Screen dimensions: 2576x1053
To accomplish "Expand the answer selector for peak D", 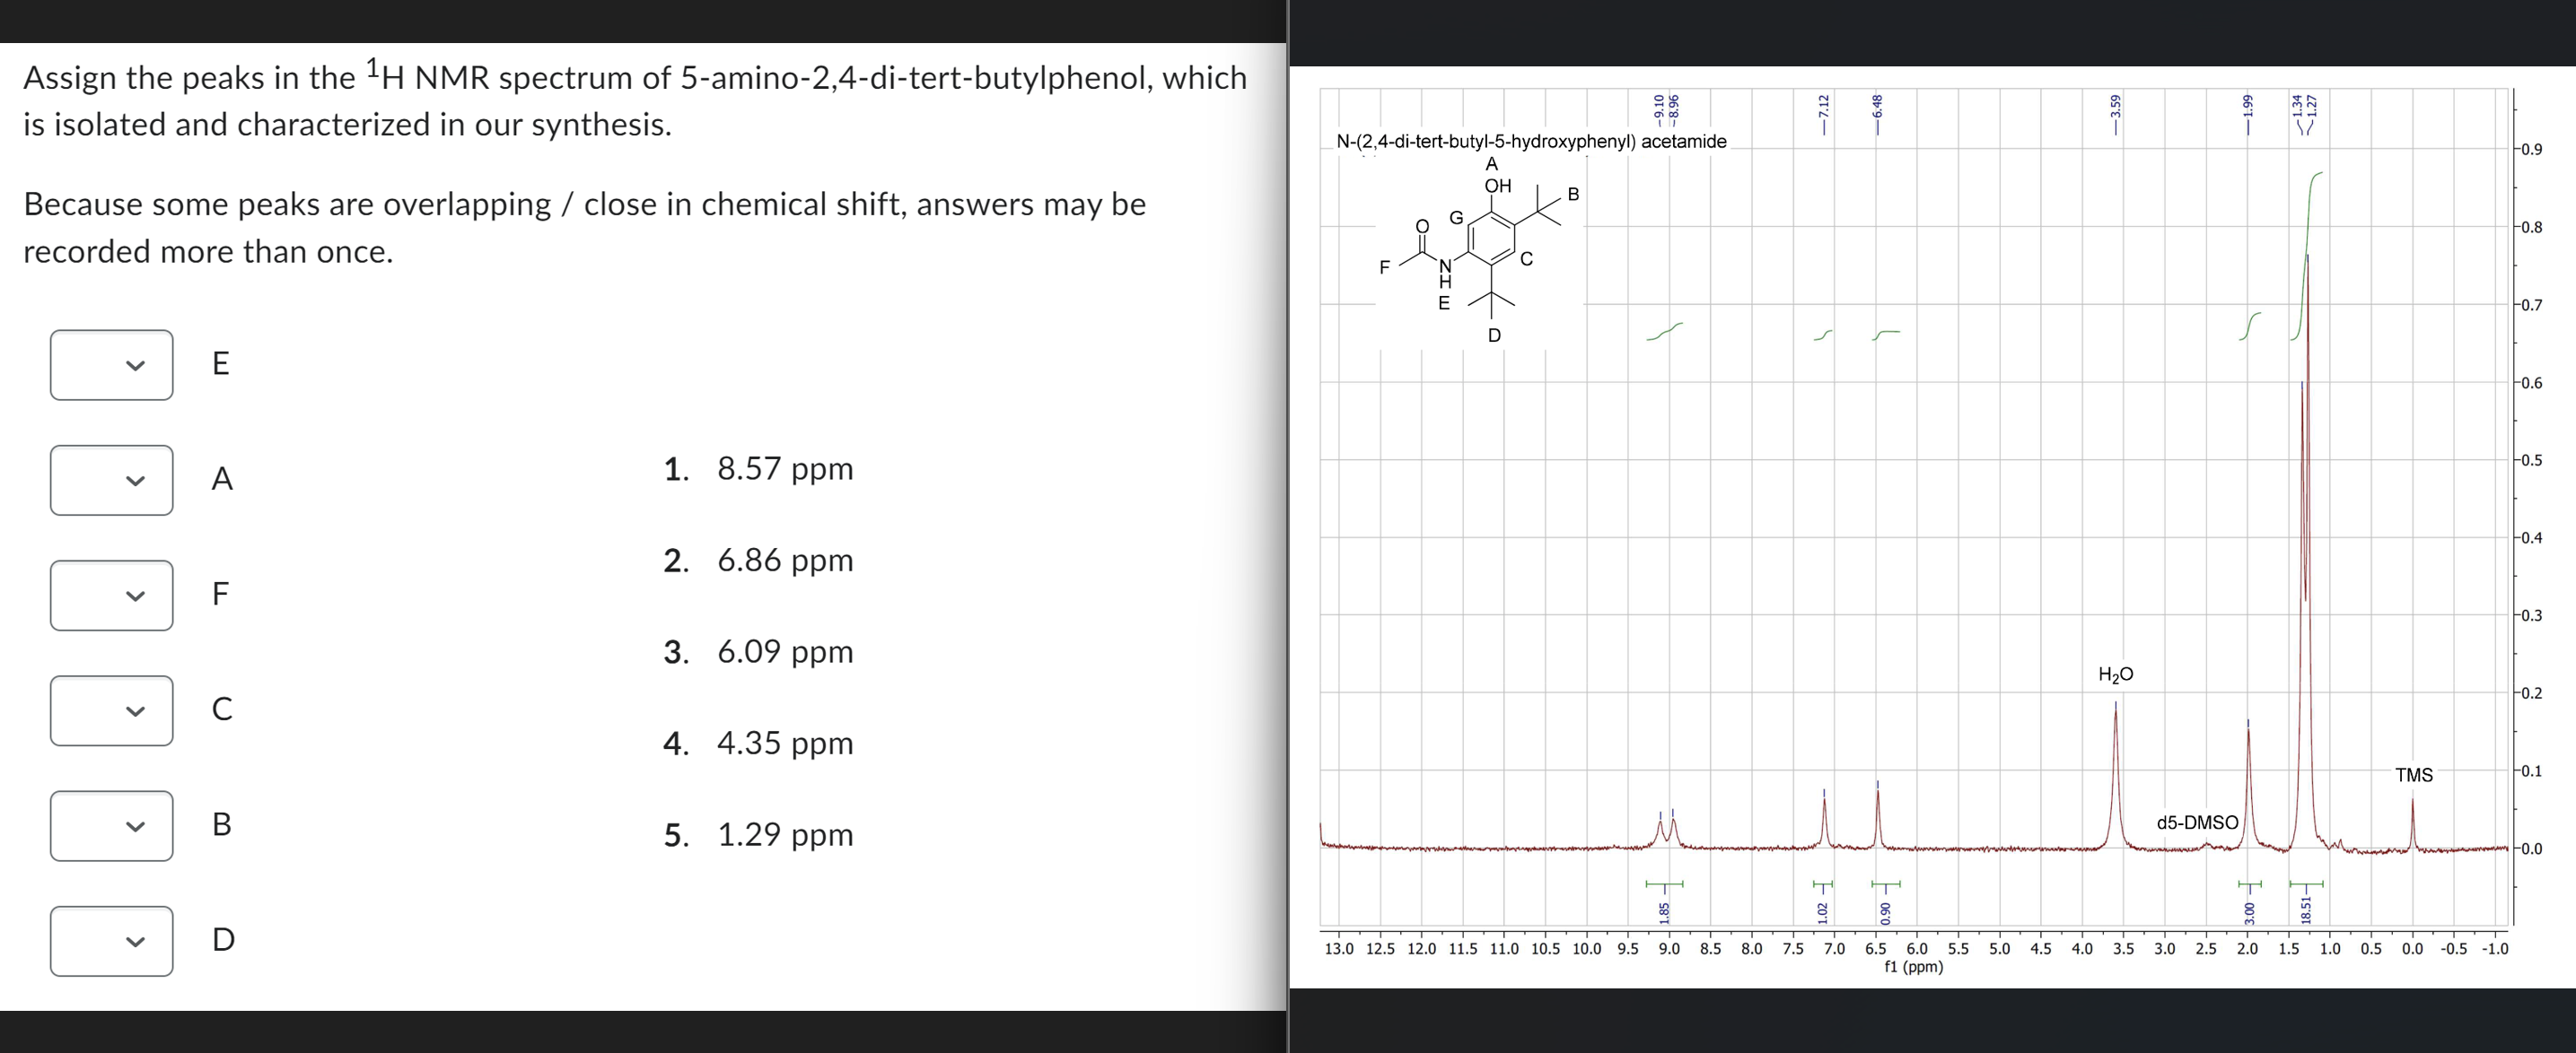I will (x=110, y=940).
